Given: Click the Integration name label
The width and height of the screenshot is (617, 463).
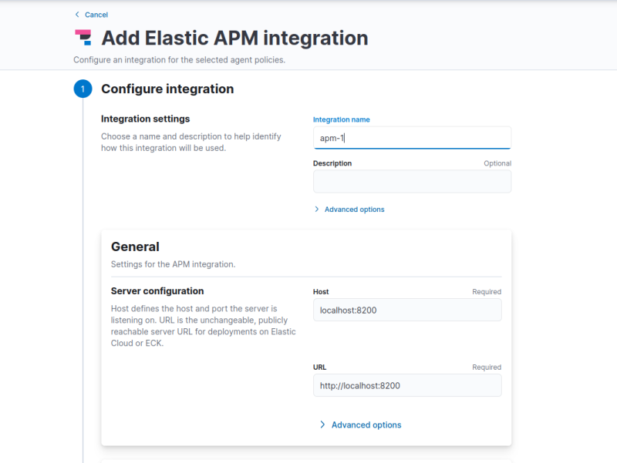Looking at the screenshot, I should 341,120.
